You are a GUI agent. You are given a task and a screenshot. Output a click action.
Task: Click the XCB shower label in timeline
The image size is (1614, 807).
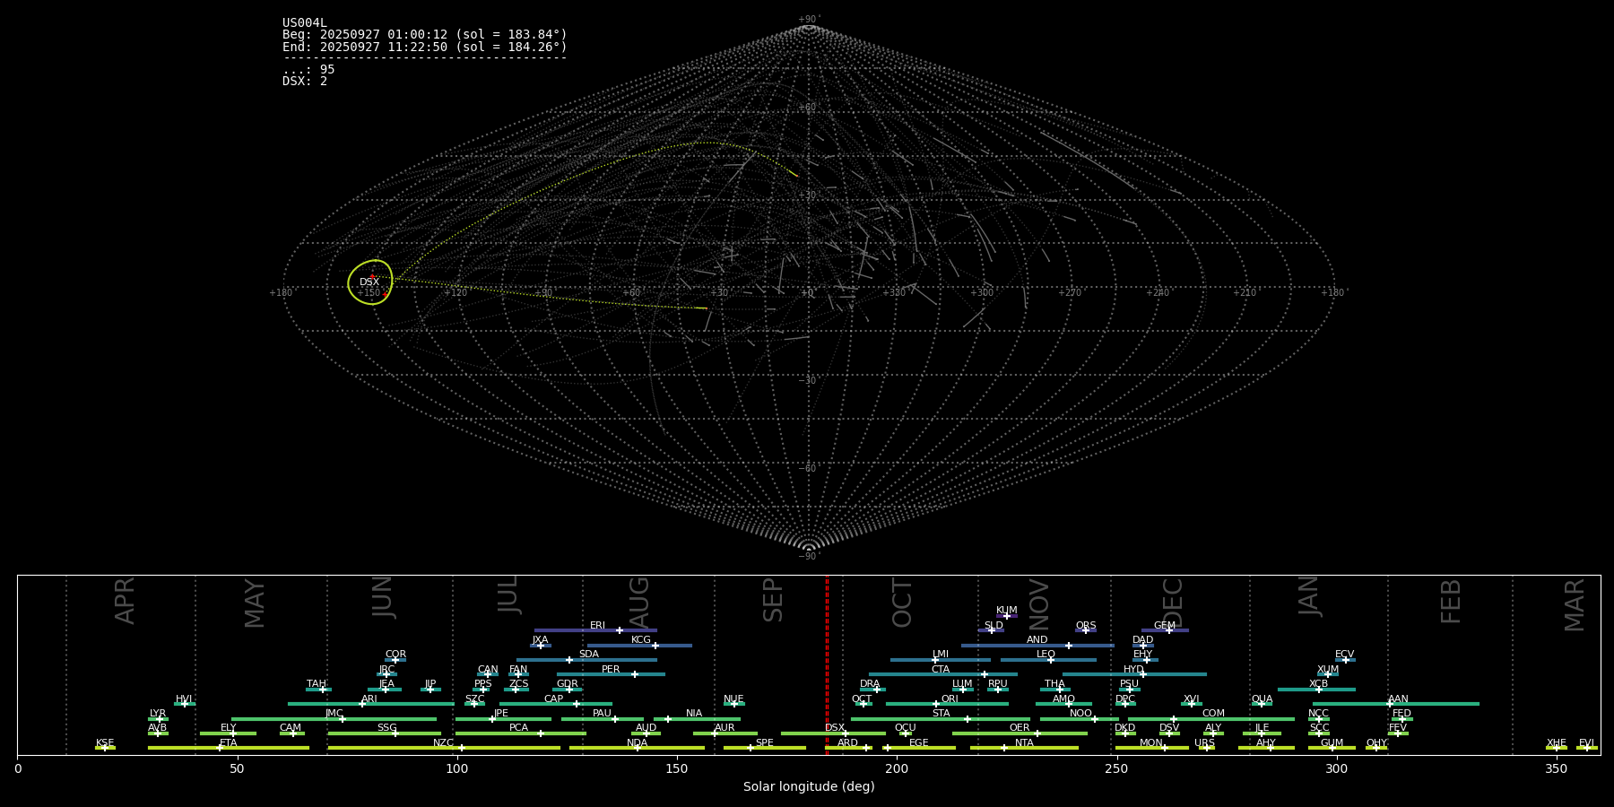pos(1318,684)
